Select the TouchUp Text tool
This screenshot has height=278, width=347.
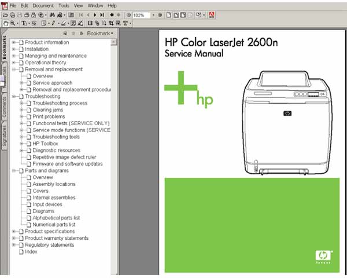(125, 23)
